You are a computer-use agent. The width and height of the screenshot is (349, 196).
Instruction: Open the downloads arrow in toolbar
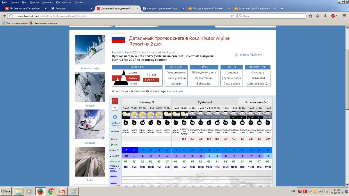pos(325,16)
